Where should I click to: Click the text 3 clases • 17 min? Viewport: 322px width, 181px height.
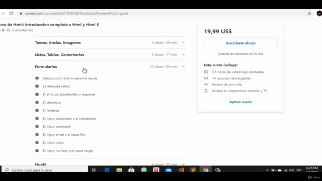click(164, 55)
